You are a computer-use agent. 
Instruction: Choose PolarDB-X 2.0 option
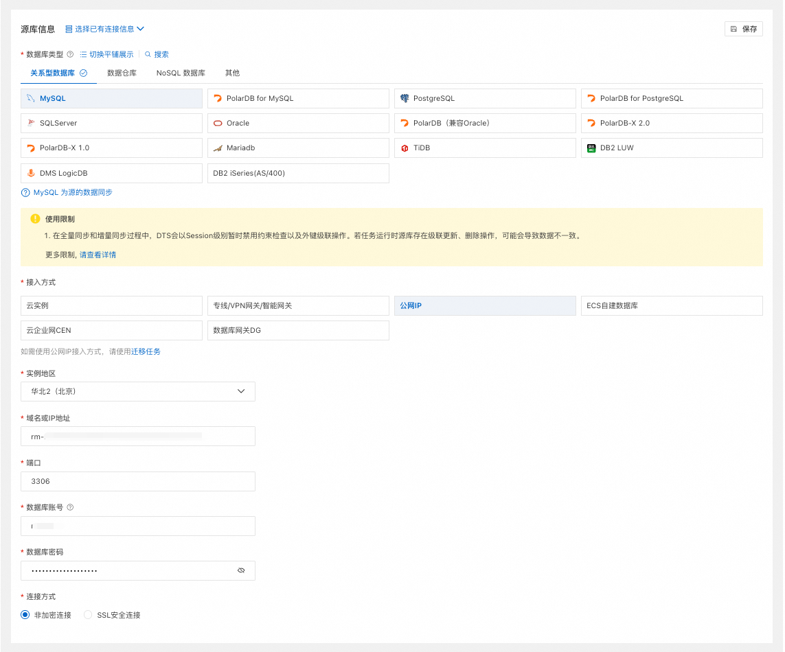pos(672,123)
